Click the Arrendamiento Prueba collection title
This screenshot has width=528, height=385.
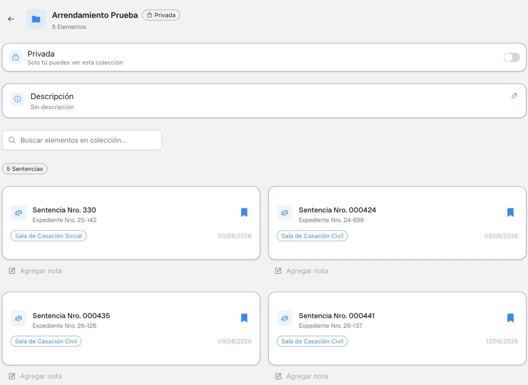pyautogui.click(x=95, y=15)
